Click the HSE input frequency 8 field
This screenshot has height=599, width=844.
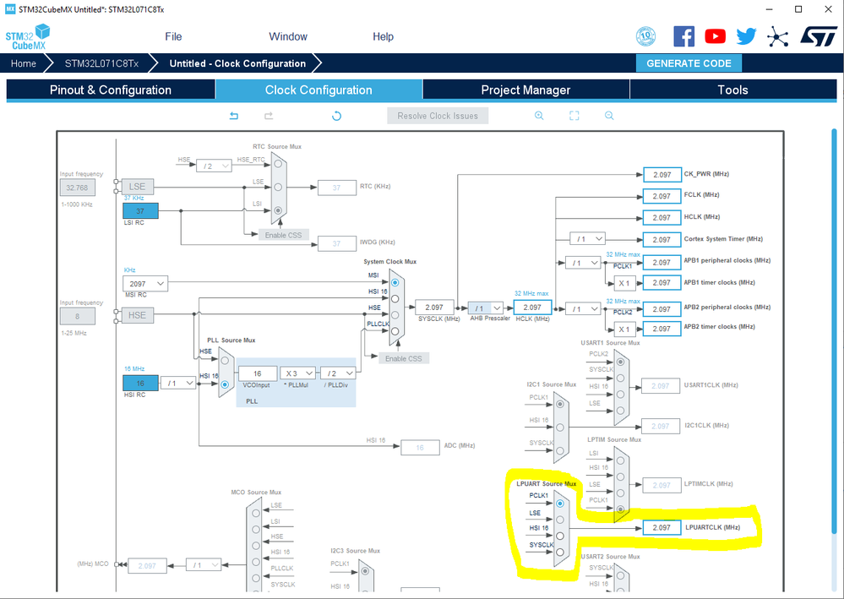coord(78,316)
